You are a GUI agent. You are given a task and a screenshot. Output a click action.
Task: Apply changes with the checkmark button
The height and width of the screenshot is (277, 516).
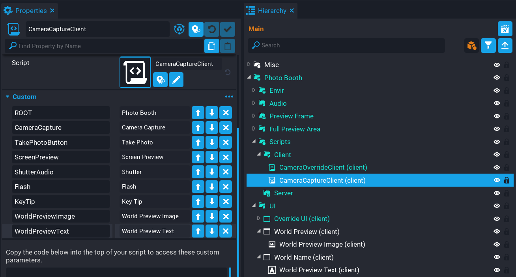pyautogui.click(x=228, y=29)
